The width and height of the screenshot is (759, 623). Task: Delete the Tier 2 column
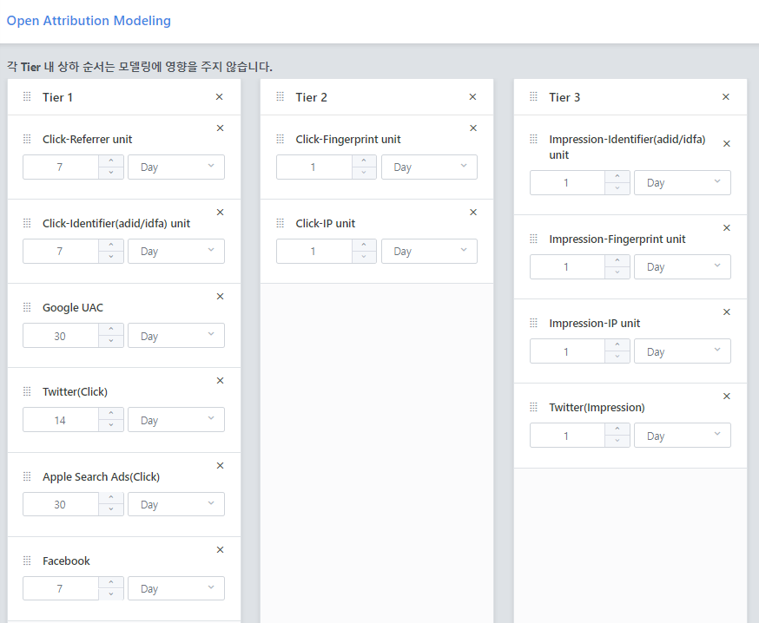[473, 96]
